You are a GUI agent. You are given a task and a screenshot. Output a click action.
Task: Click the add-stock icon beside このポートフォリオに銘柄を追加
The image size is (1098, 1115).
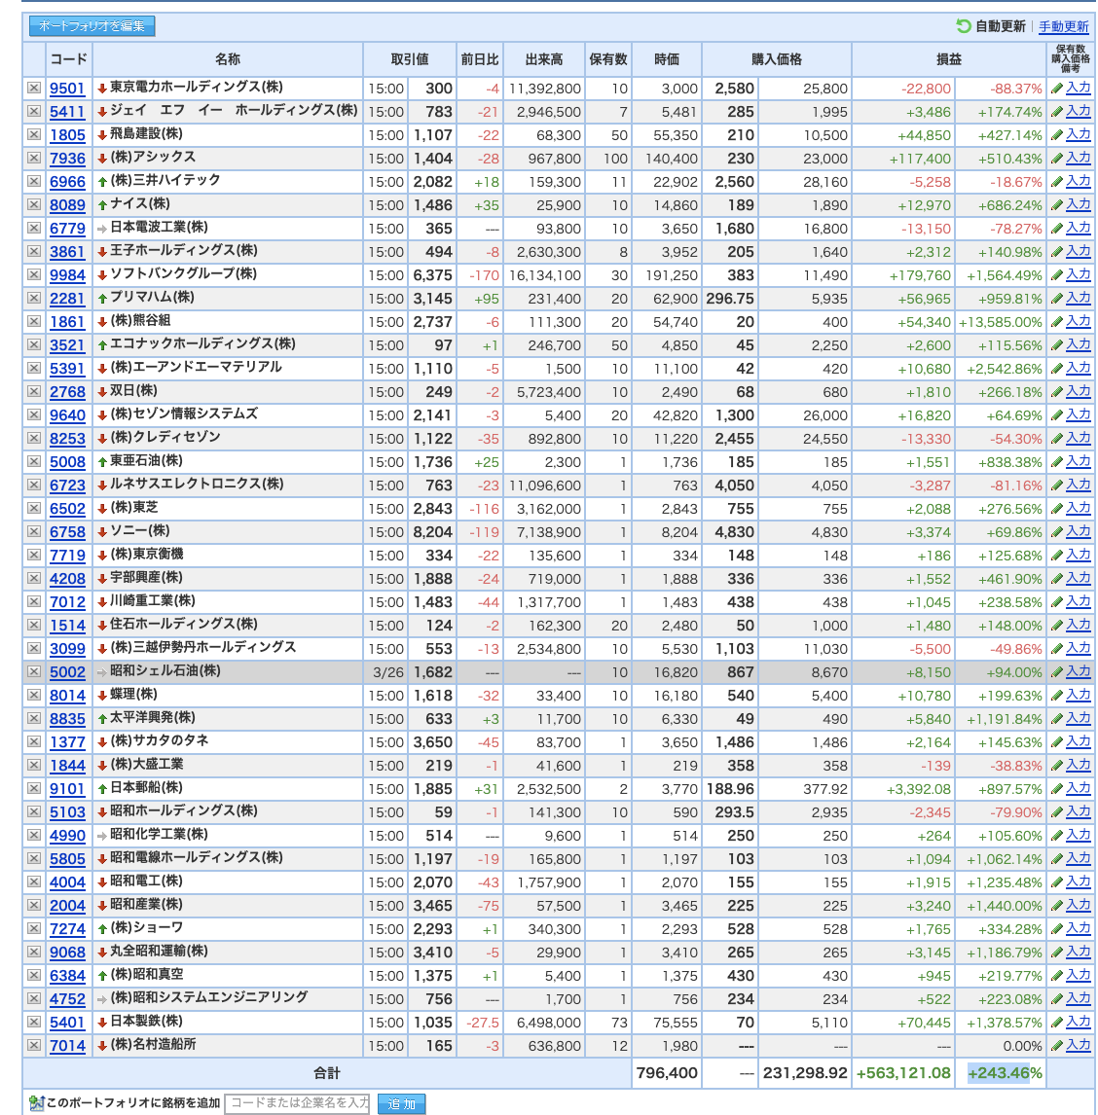coord(36,1103)
